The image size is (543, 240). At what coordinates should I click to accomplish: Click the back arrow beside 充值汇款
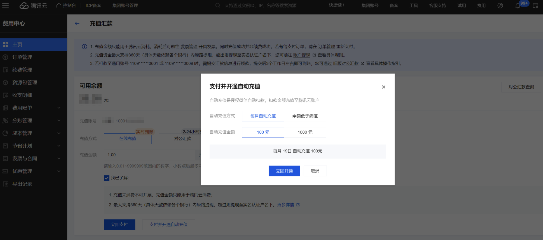click(x=77, y=24)
